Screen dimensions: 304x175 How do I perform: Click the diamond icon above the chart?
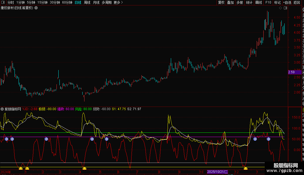tap(281, 8)
